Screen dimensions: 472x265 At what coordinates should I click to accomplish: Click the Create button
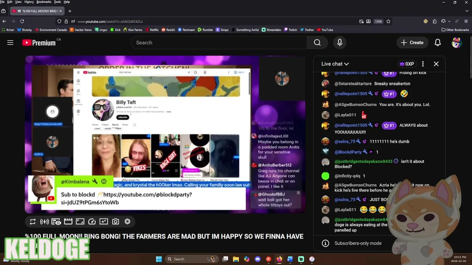412,43
